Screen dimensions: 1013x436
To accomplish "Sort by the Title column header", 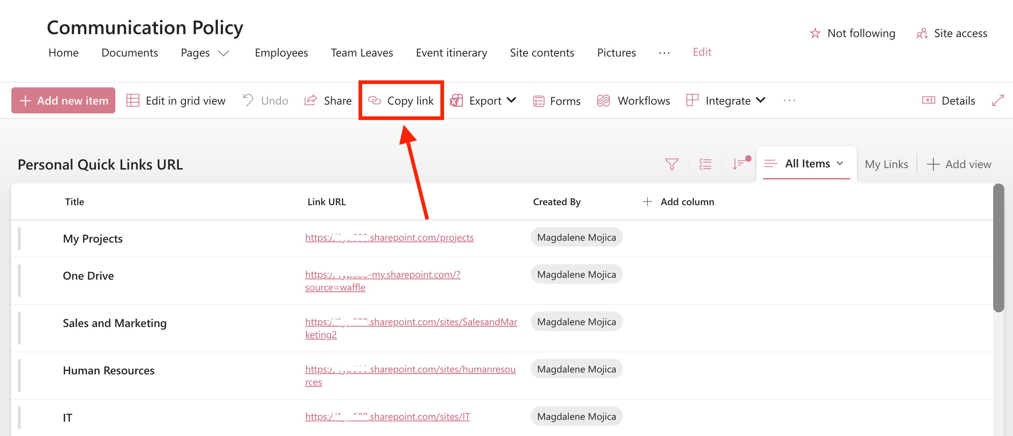I will coord(74,201).
